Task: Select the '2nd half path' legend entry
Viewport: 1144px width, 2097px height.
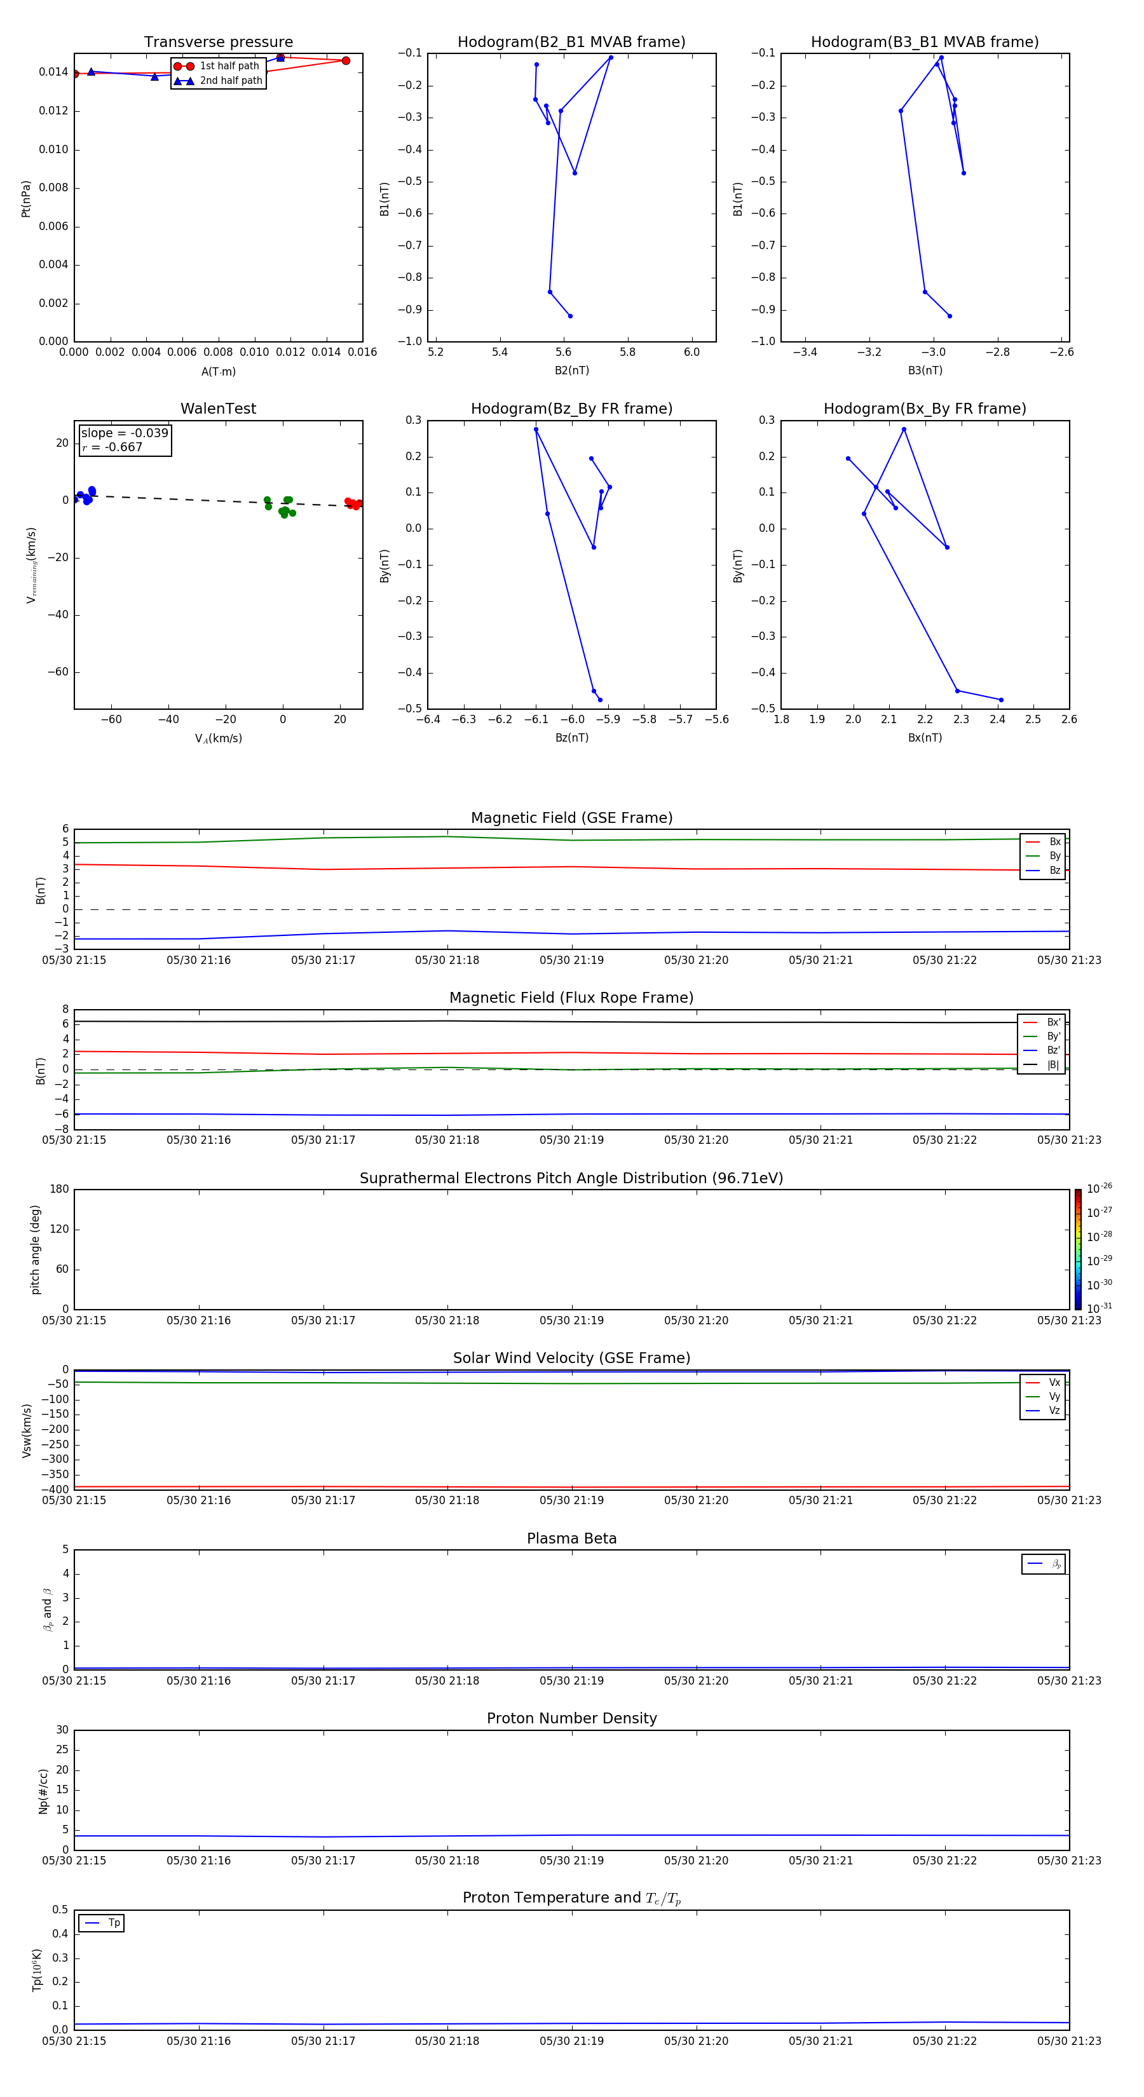Action: click(217, 81)
